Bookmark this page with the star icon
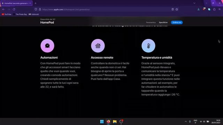 [x=177, y=9]
